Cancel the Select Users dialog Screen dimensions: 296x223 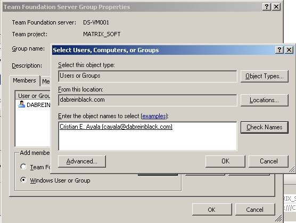click(268, 161)
